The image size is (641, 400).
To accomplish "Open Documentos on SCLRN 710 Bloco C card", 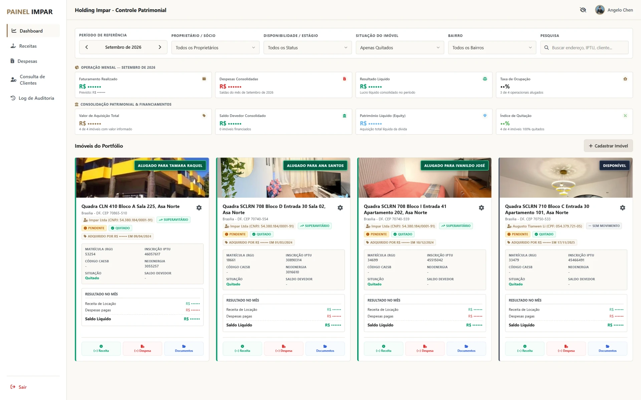I will click(x=607, y=349).
